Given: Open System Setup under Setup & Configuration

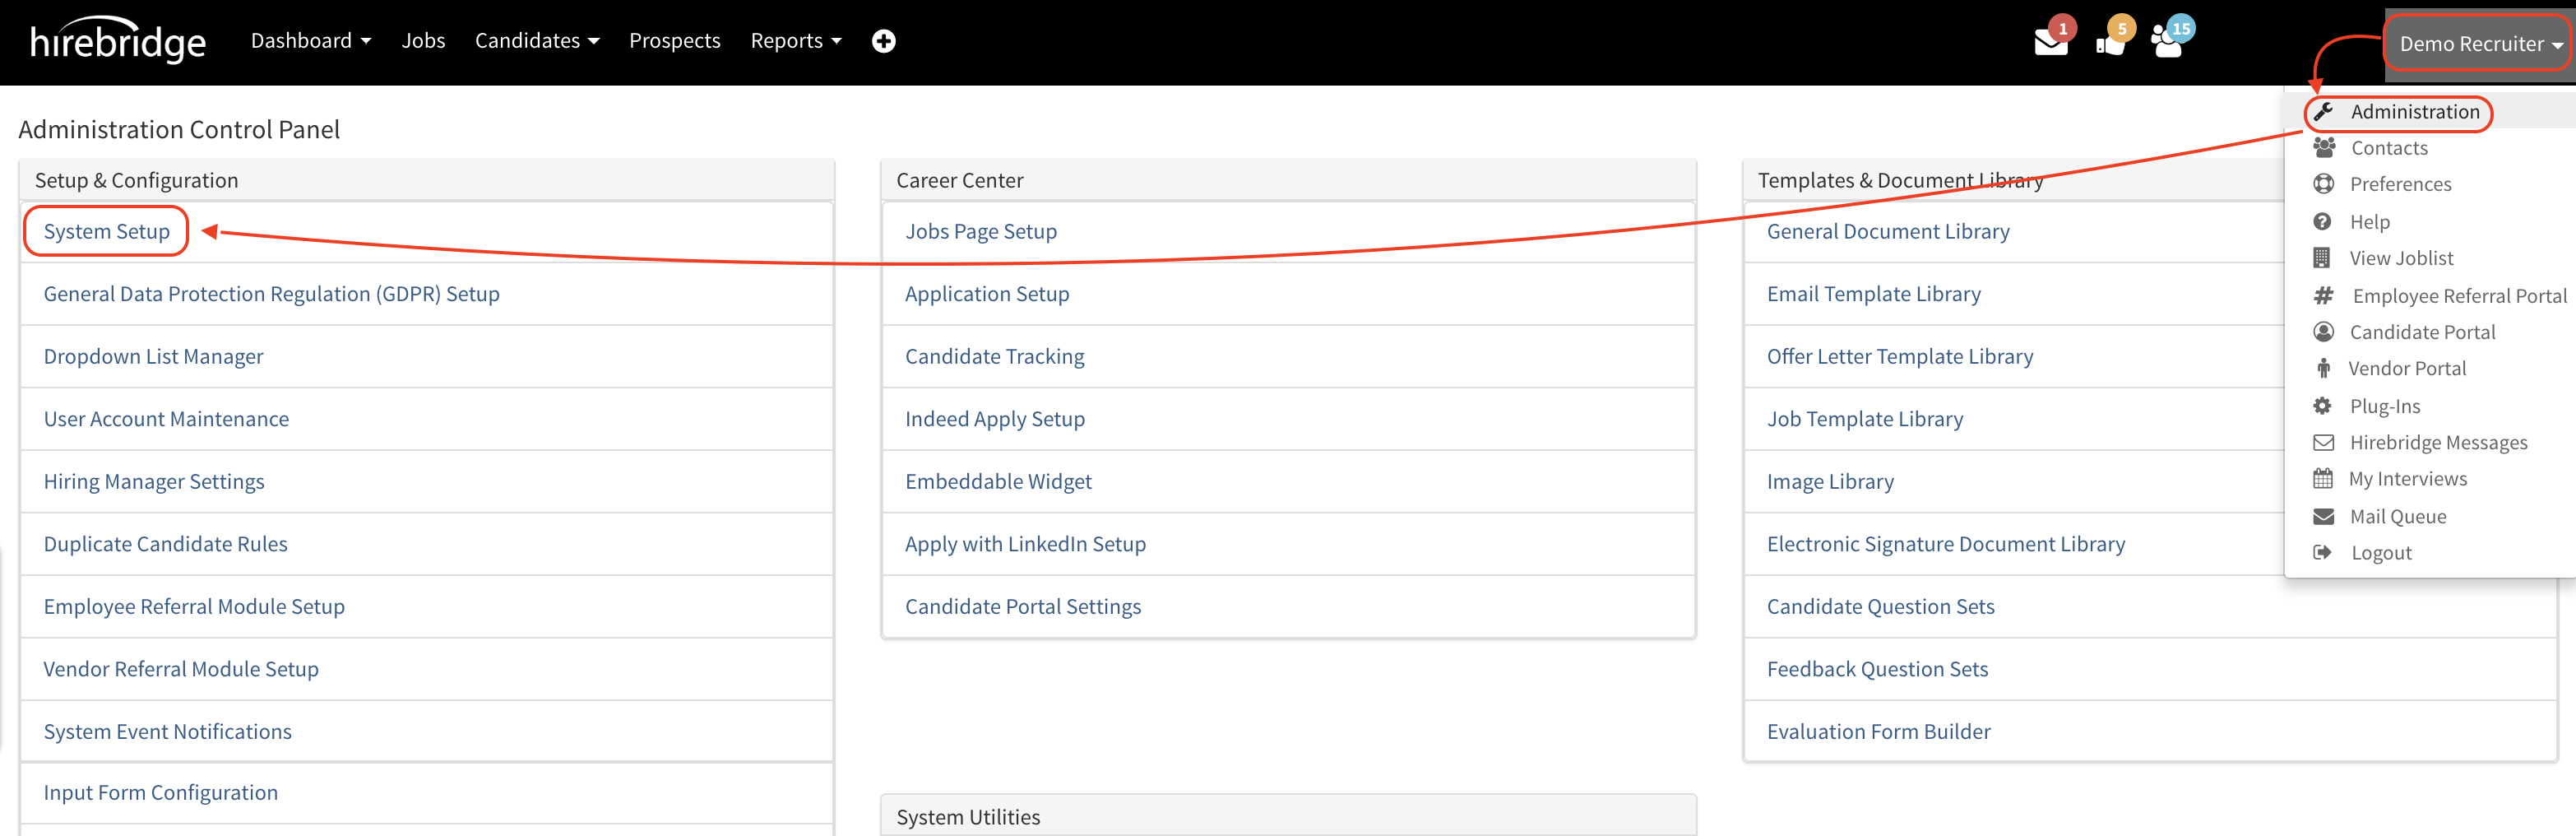Looking at the screenshot, I should coord(105,231).
